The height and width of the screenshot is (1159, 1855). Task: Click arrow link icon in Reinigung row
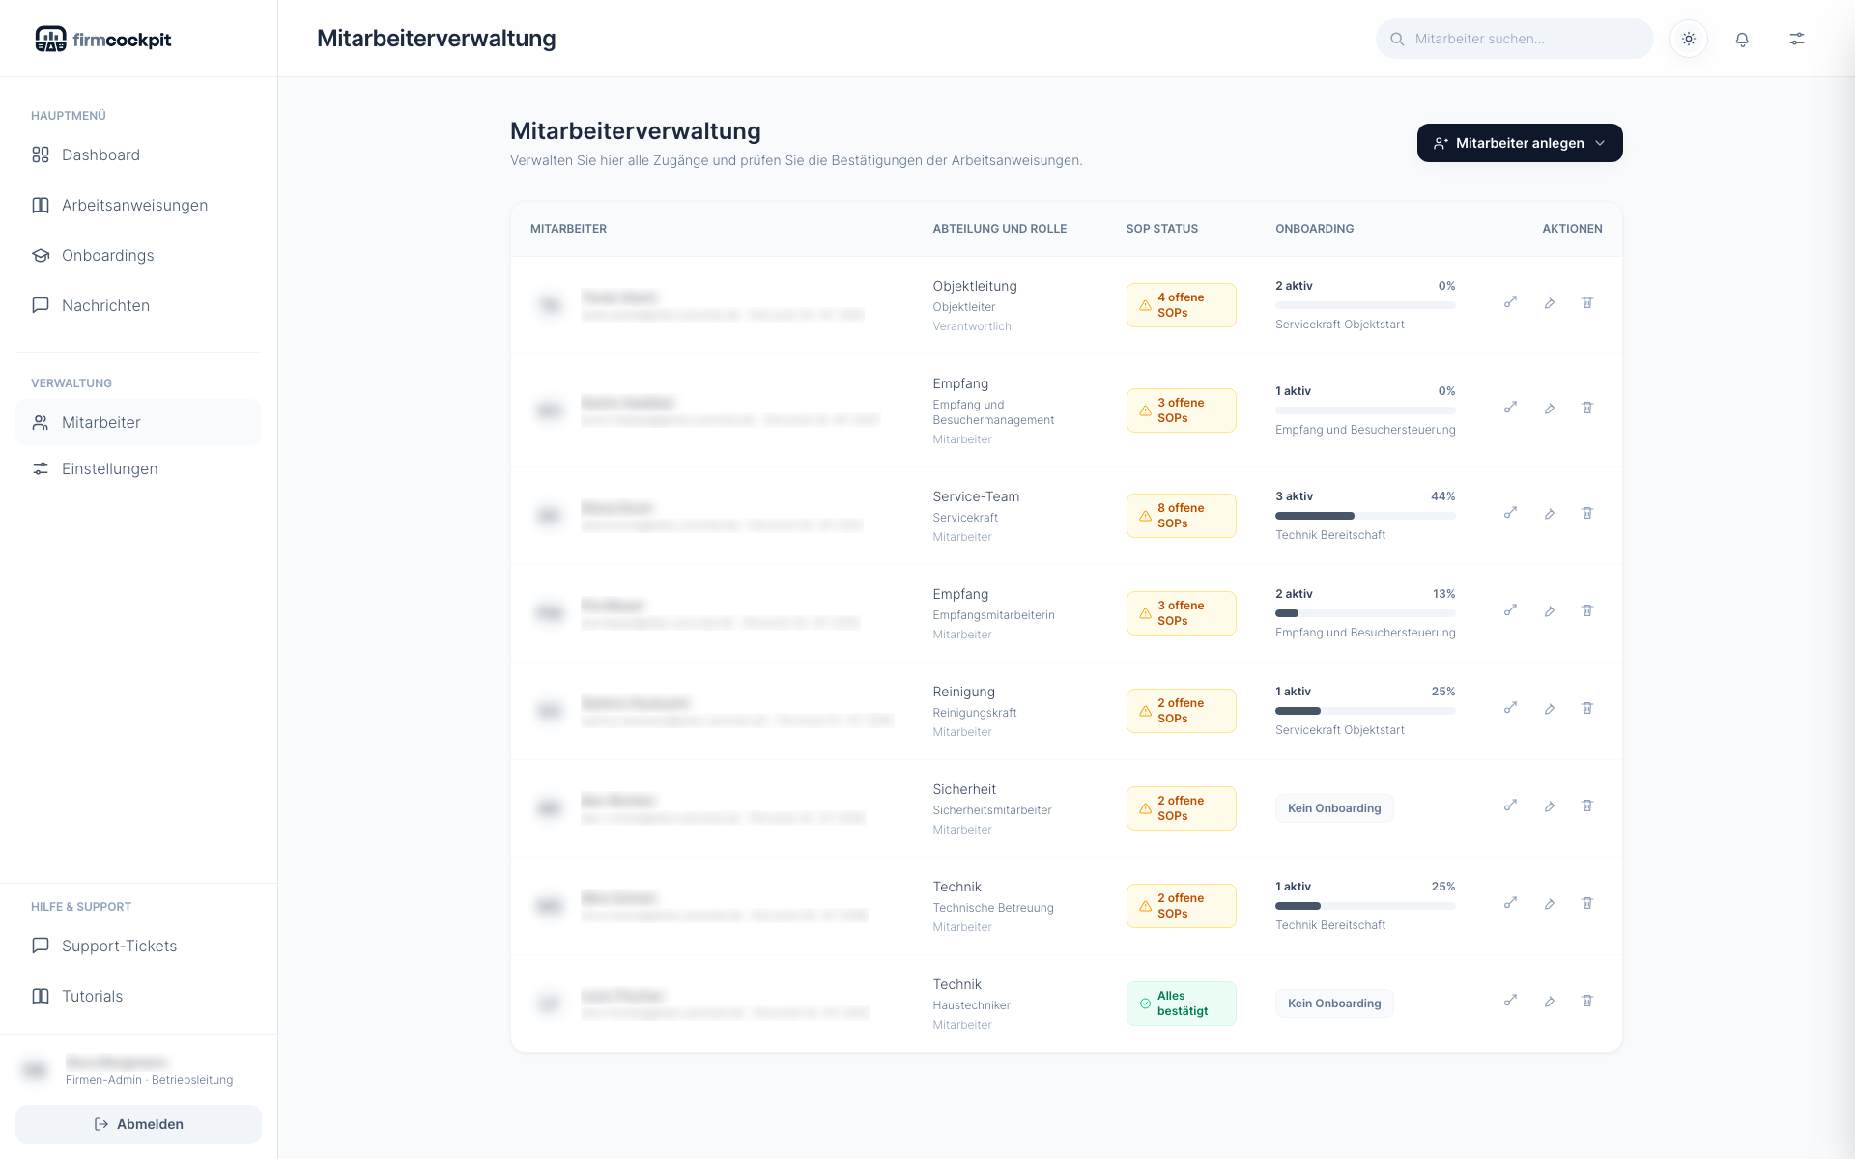click(x=1510, y=708)
